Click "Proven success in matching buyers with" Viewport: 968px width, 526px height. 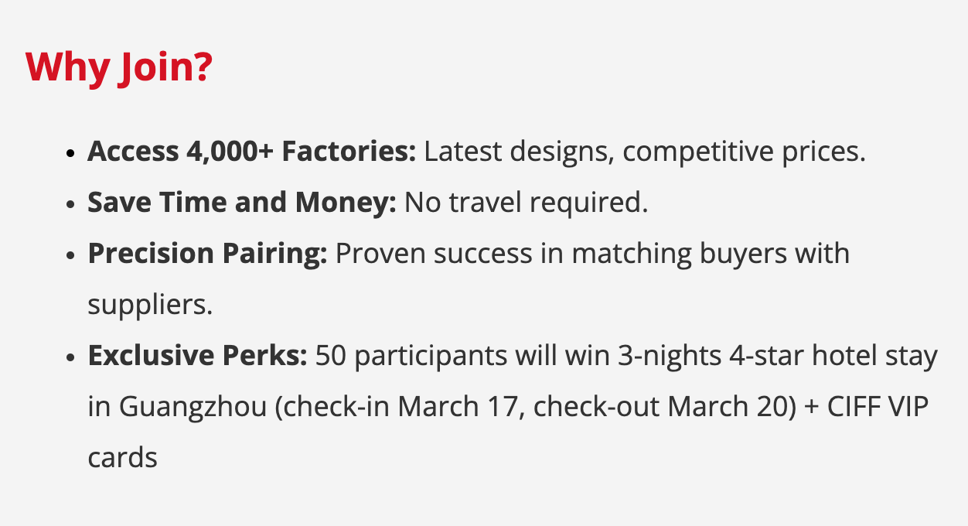coord(592,254)
